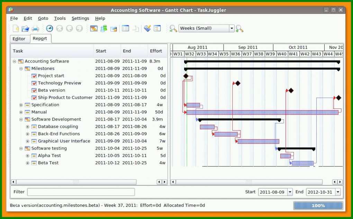Open the Help menu
This screenshot has width=353, height=219.
pos(100,18)
